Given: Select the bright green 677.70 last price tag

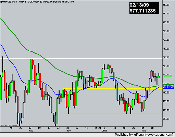Looking at the screenshot, I should point(167,76).
